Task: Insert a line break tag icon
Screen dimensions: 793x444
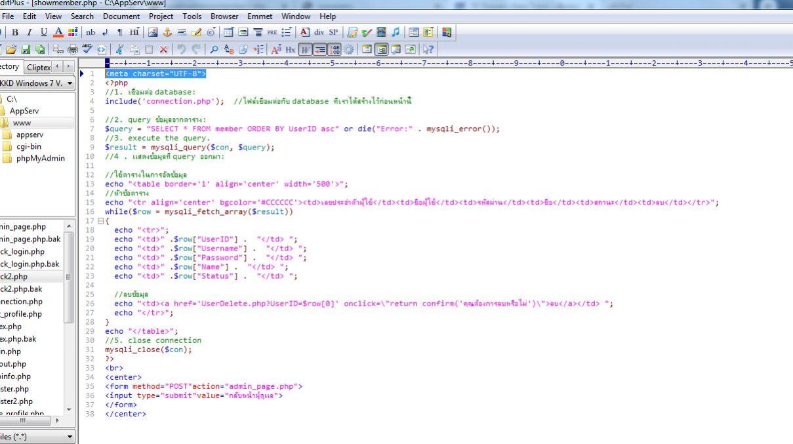Action: 105,32
